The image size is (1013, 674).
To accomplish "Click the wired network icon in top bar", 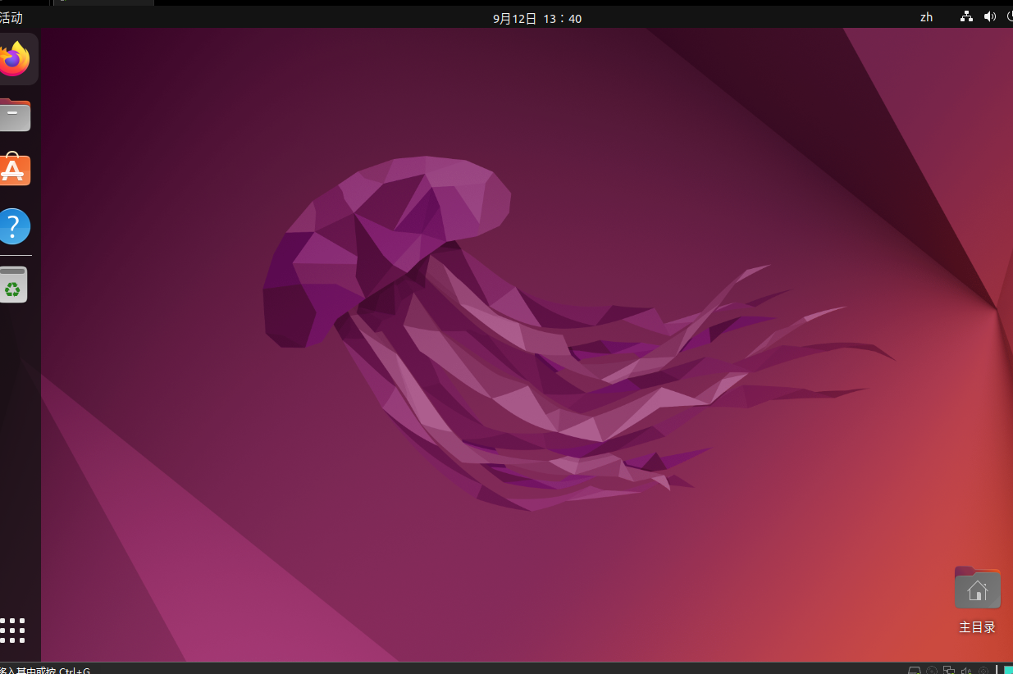I will coord(966,17).
